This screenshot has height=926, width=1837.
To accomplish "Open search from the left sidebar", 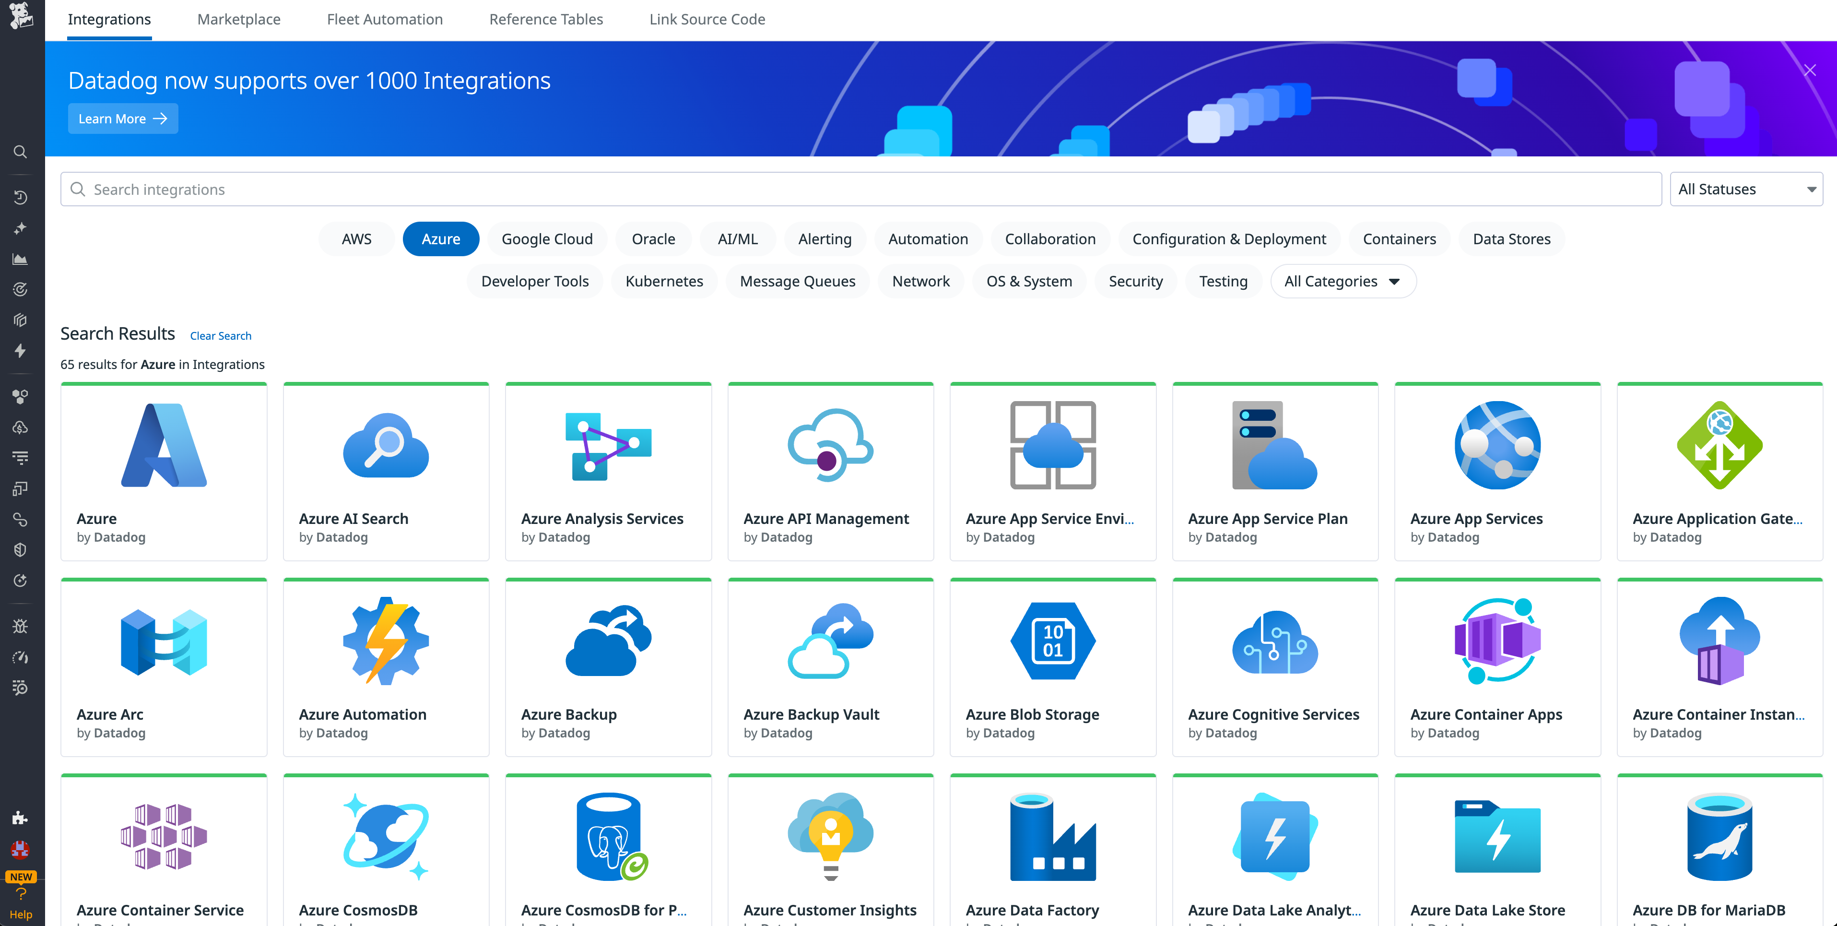I will click(21, 151).
